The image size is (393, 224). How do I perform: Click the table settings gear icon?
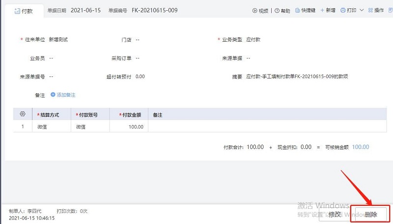[23, 114]
